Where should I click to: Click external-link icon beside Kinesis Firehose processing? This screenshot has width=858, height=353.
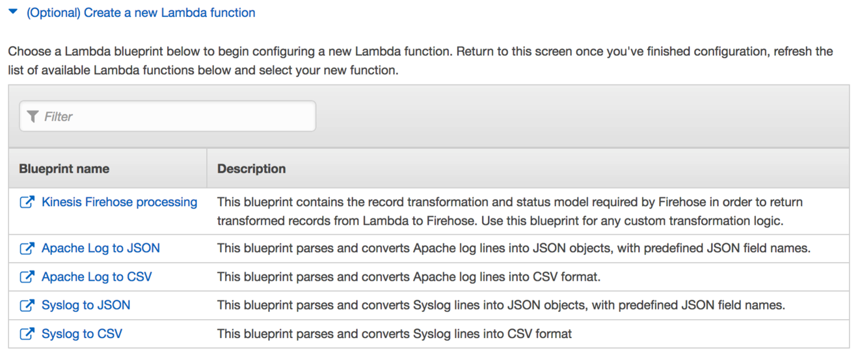27,202
